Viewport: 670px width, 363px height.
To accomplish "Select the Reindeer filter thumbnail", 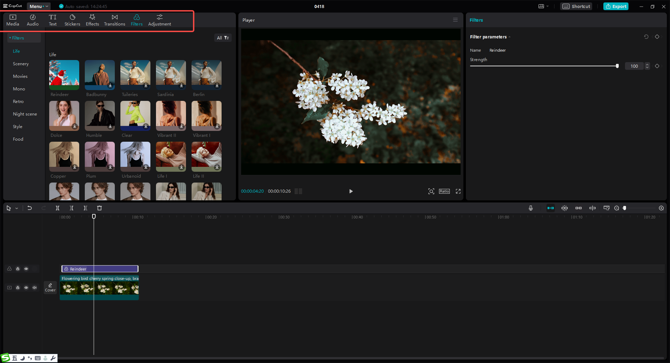I will 64,75.
